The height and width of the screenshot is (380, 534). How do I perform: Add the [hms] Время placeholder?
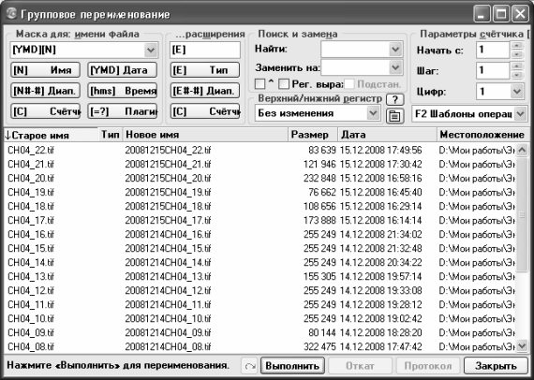(x=123, y=91)
